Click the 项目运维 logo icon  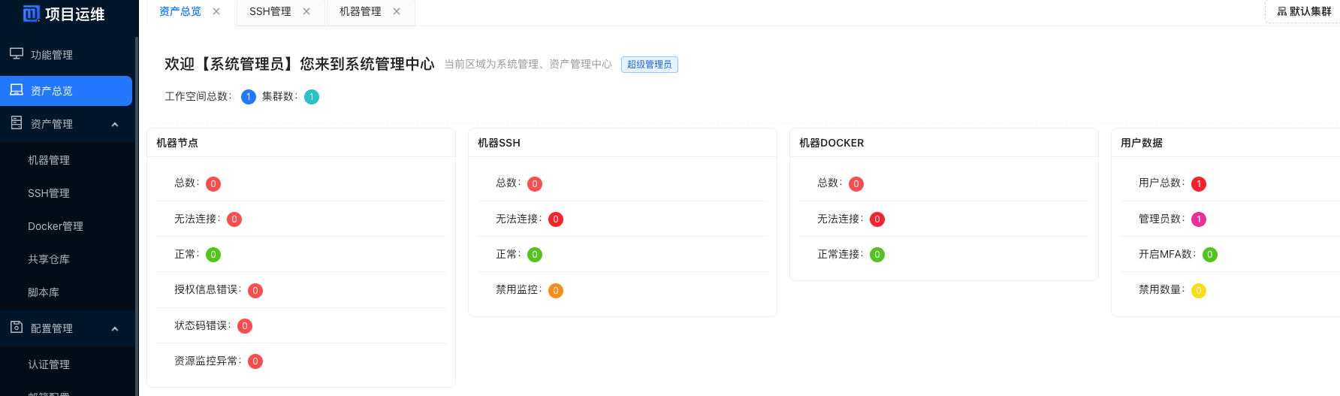(x=31, y=14)
